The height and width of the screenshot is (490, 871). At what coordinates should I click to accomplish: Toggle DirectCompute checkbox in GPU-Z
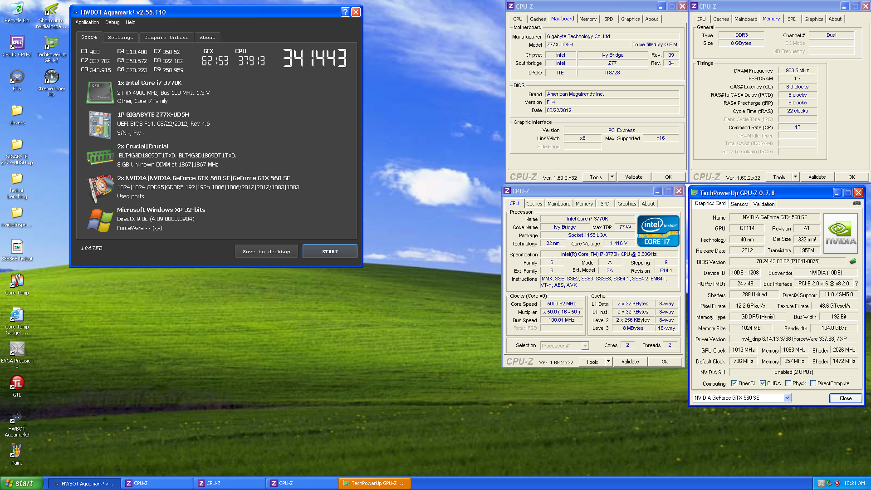(813, 383)
